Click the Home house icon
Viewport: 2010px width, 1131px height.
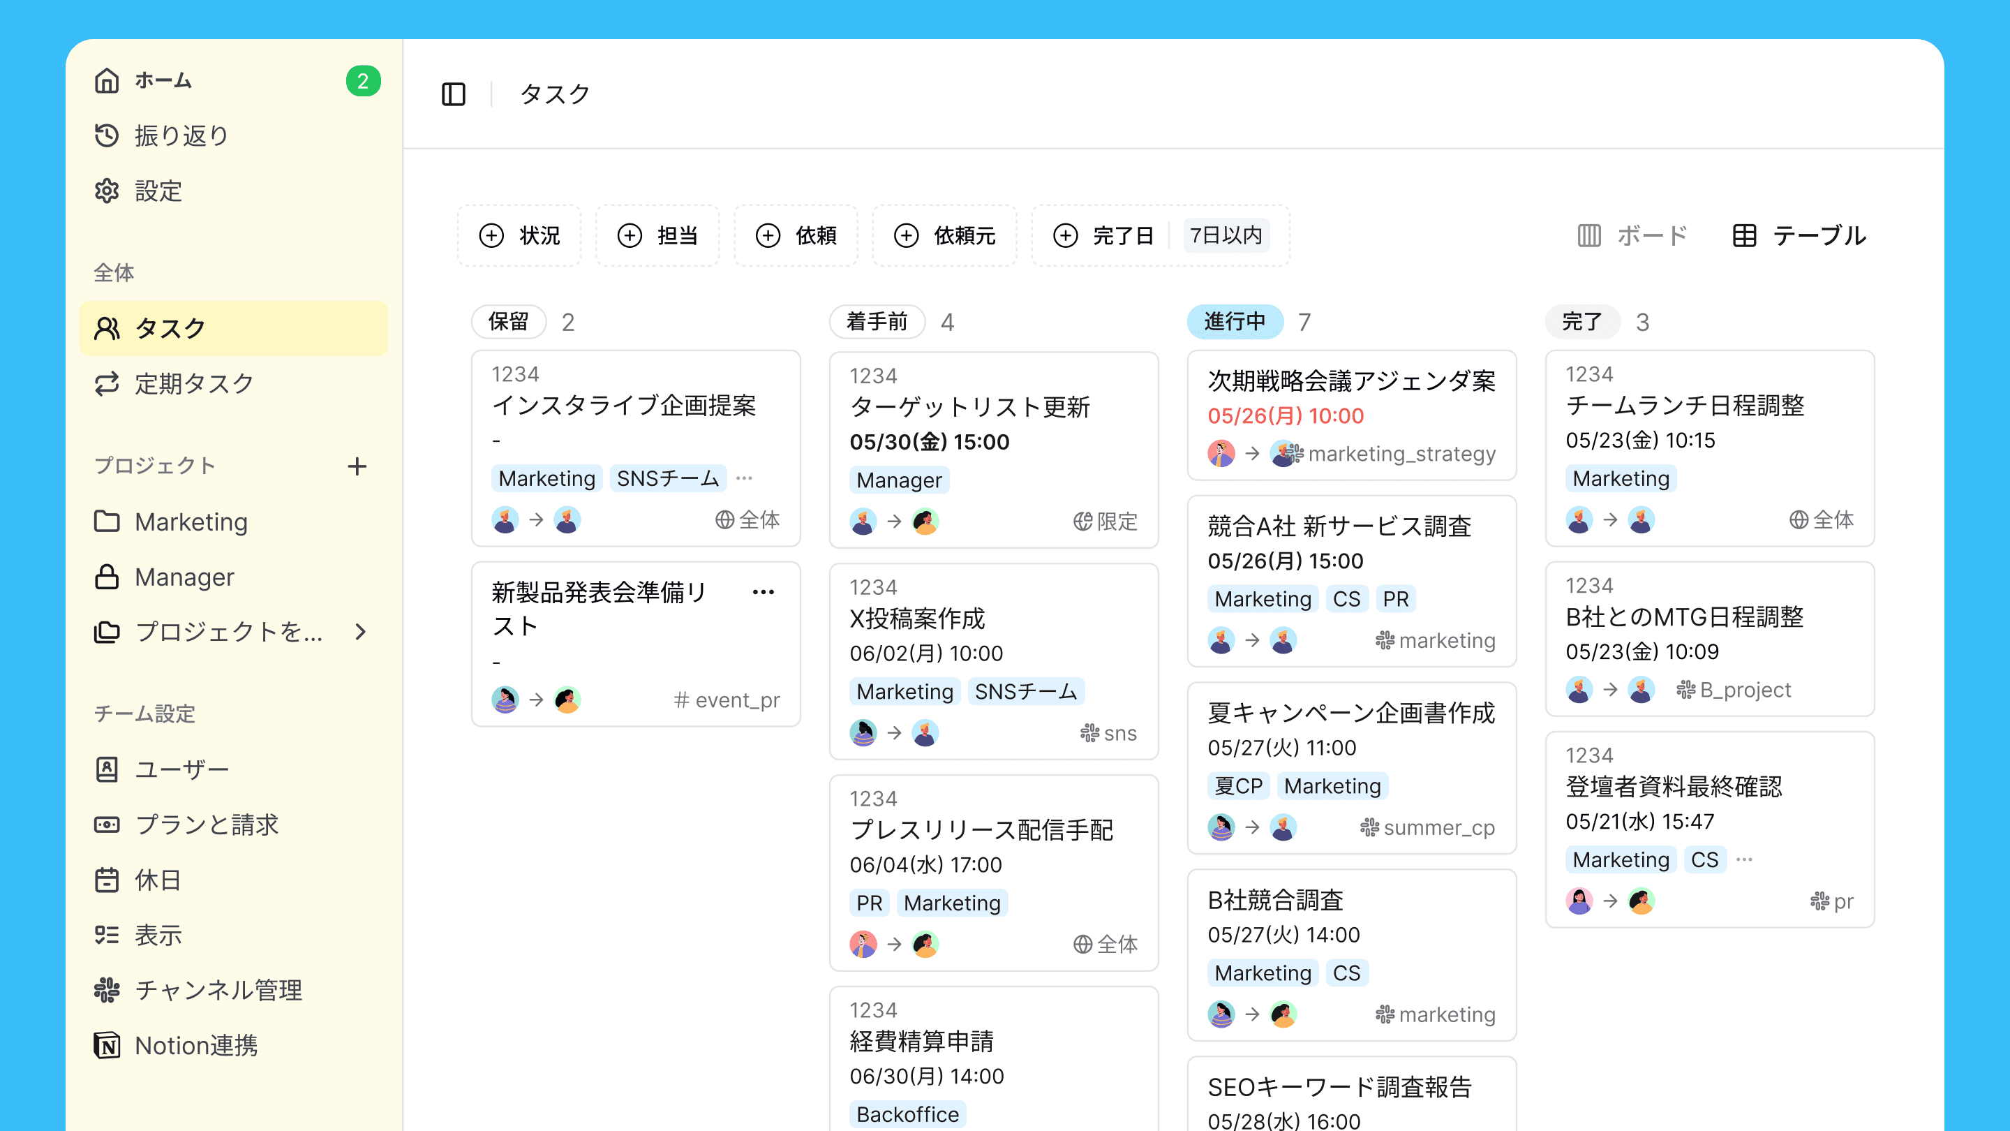(107, 80)
